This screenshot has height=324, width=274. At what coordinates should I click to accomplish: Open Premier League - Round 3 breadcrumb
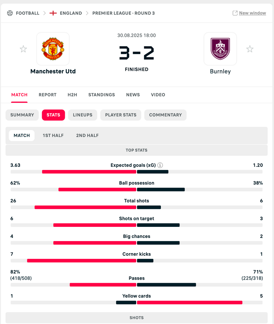(123, 13)
